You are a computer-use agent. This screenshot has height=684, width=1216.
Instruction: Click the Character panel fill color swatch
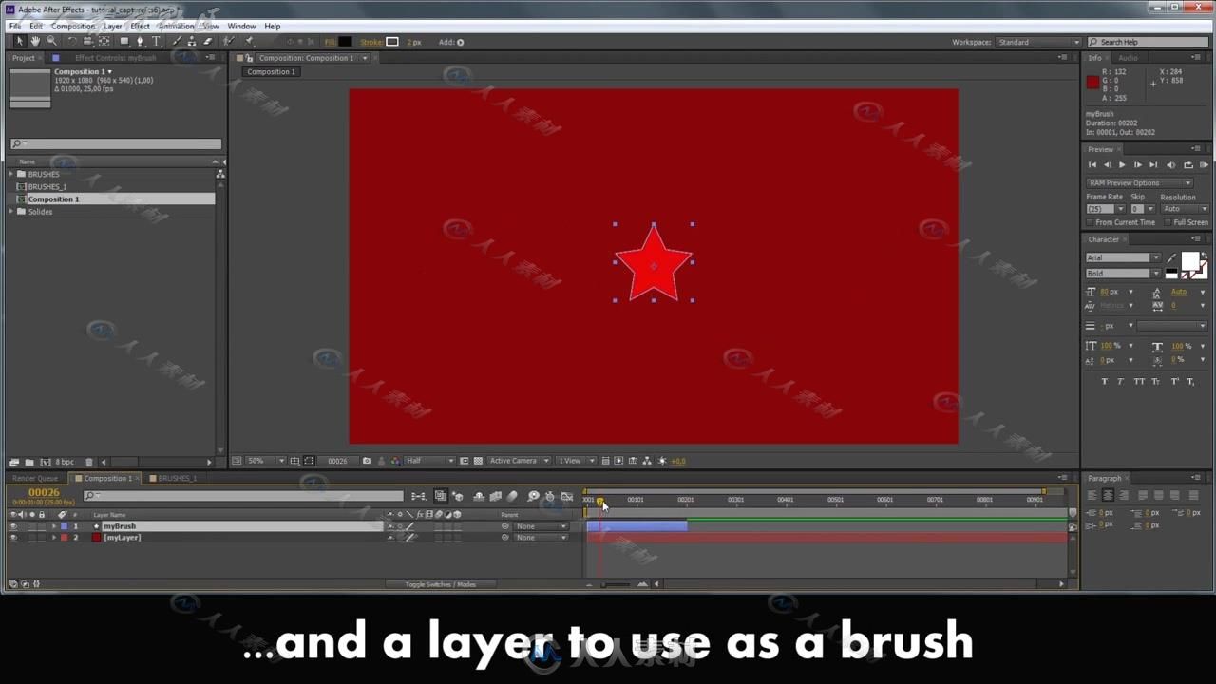[1190, 261]
